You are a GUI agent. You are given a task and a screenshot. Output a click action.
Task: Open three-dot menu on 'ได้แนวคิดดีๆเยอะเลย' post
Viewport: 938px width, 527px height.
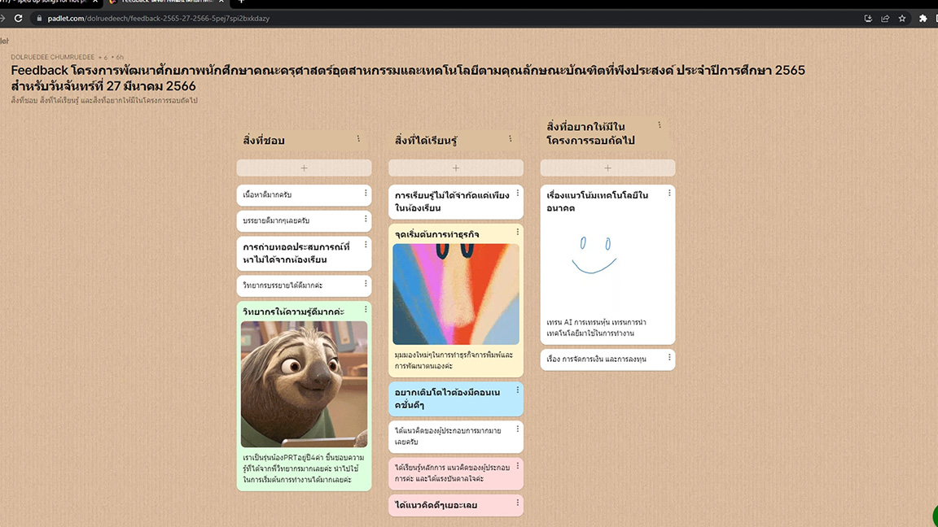(x=518, y=503)
